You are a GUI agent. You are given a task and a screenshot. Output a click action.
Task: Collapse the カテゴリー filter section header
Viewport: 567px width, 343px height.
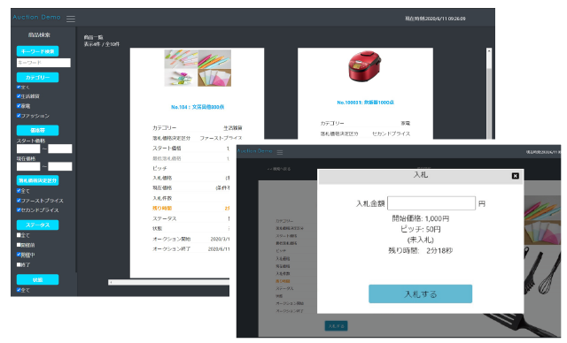point(37,77)
